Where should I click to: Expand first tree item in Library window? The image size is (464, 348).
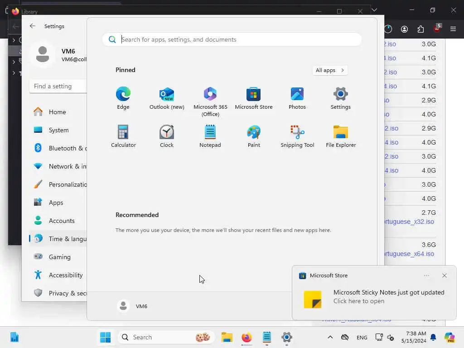(x=14, y=40)
